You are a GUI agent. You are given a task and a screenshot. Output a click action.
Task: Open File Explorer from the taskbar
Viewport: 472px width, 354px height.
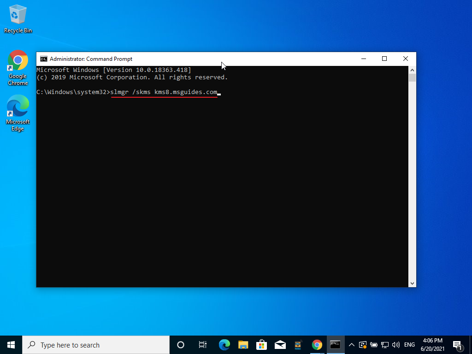tap(243, 345)
